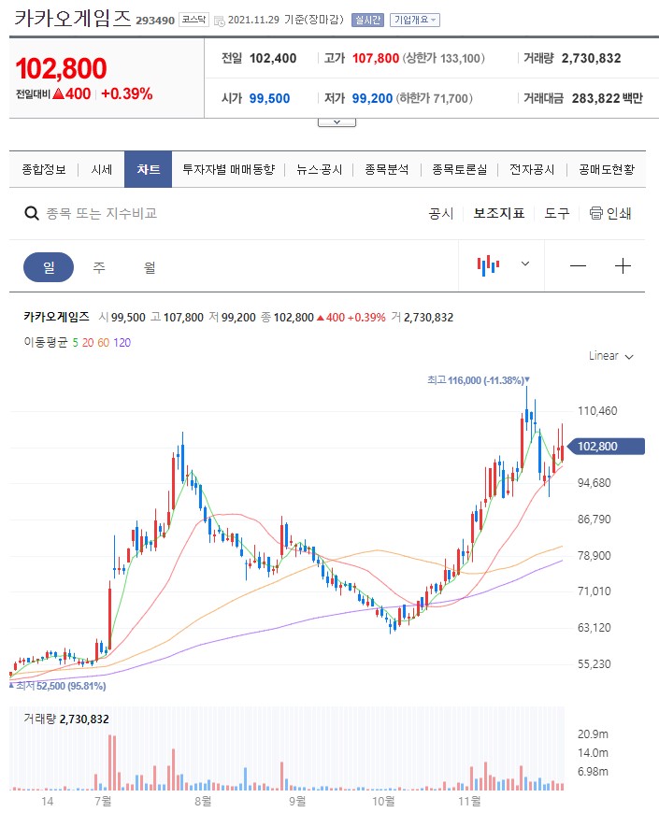This screenshot has width=659, height=826.
Task: Open the 시세 tab
Action: [102, 170]
